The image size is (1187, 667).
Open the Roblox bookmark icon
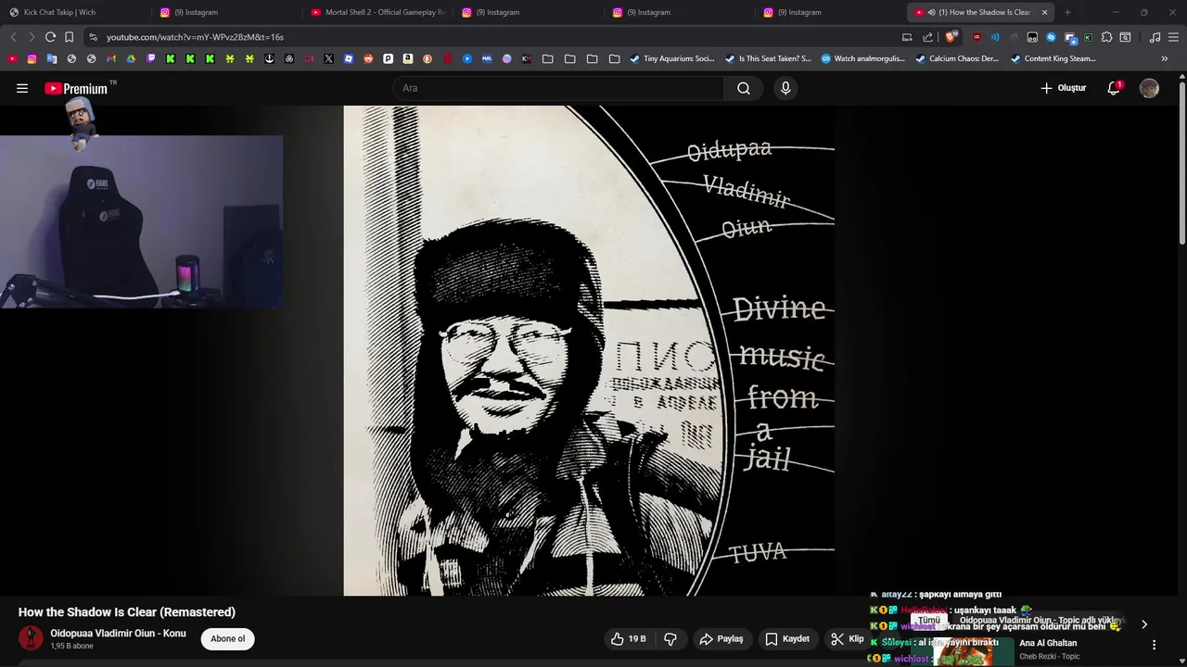point(349,58)
